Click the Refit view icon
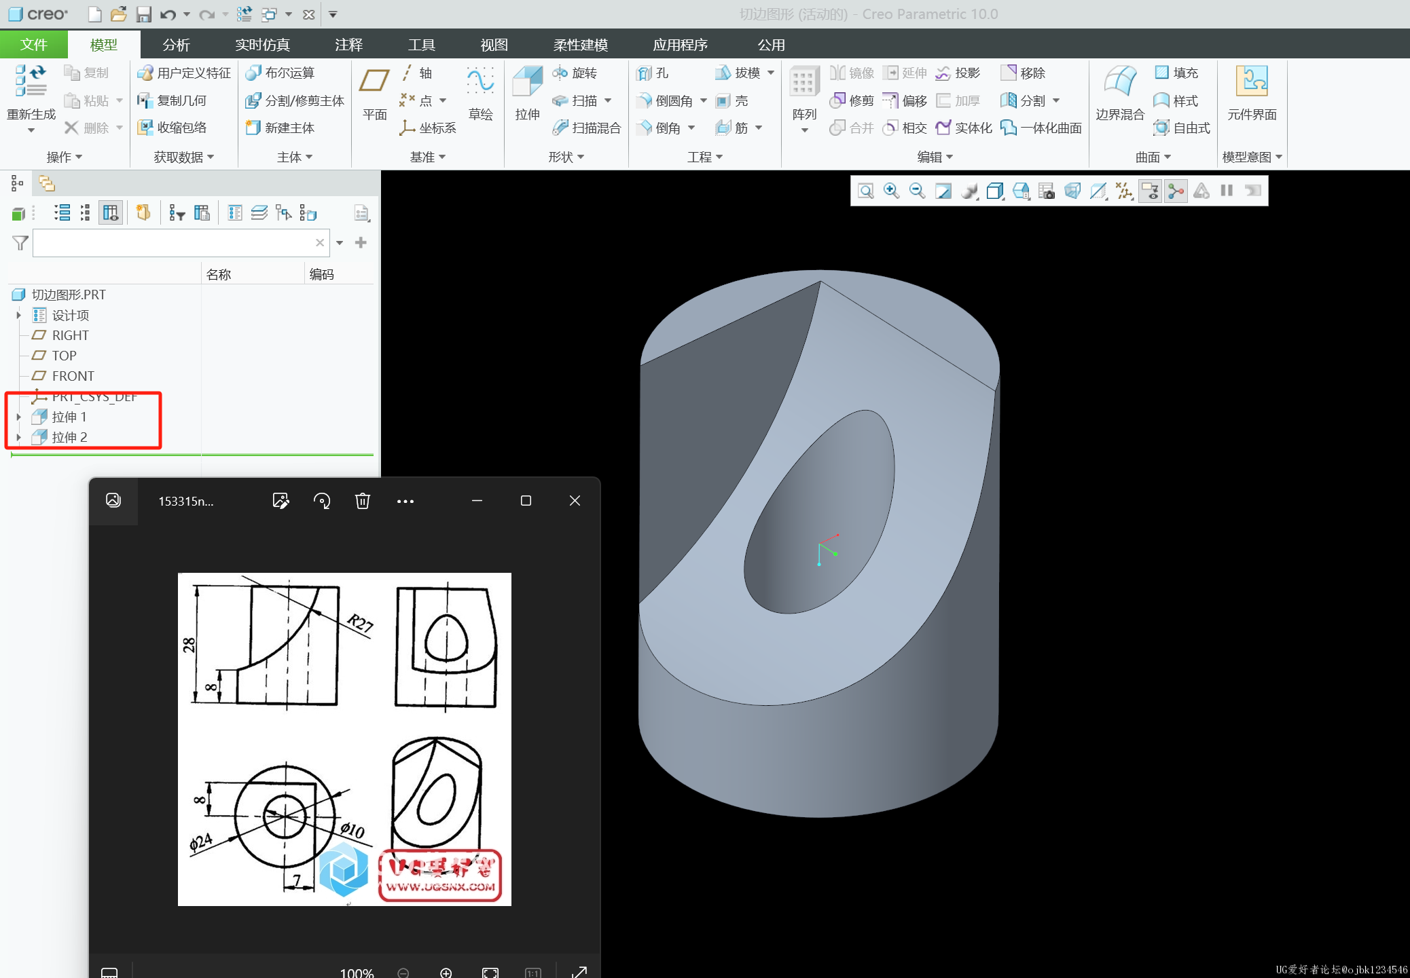Viewport: 1410px width, 978px height. click(x=865, y=191)
